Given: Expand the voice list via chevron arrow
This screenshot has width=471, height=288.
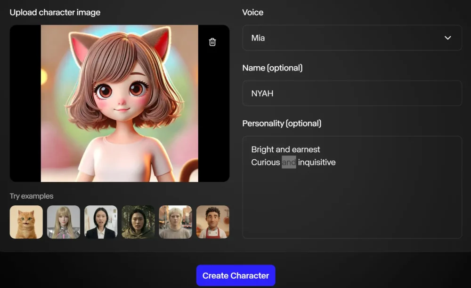Looking at the screenshot, I should (x=447, y=38).
